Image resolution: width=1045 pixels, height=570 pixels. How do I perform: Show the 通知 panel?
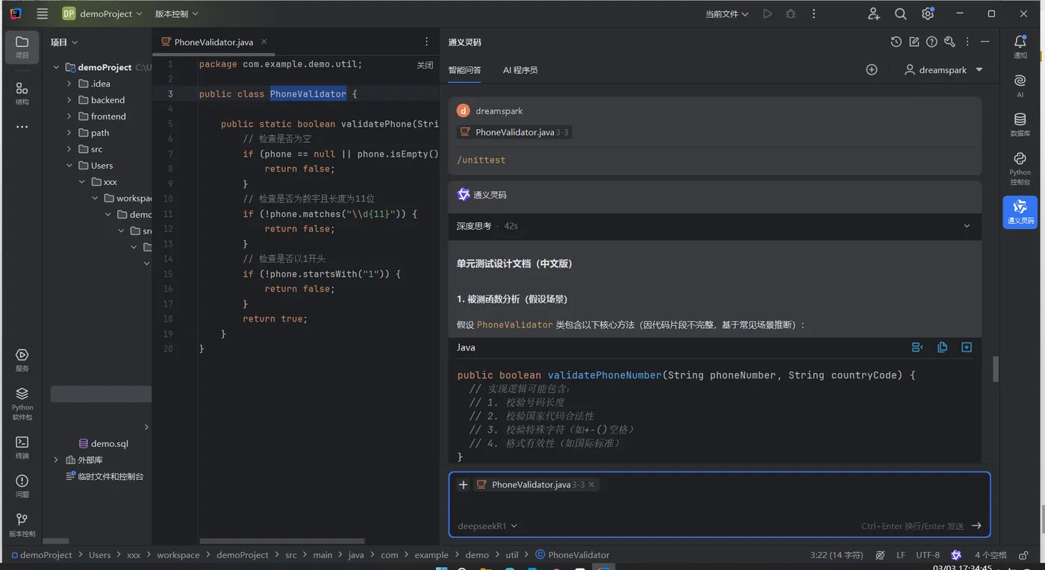pos(1020,47)
